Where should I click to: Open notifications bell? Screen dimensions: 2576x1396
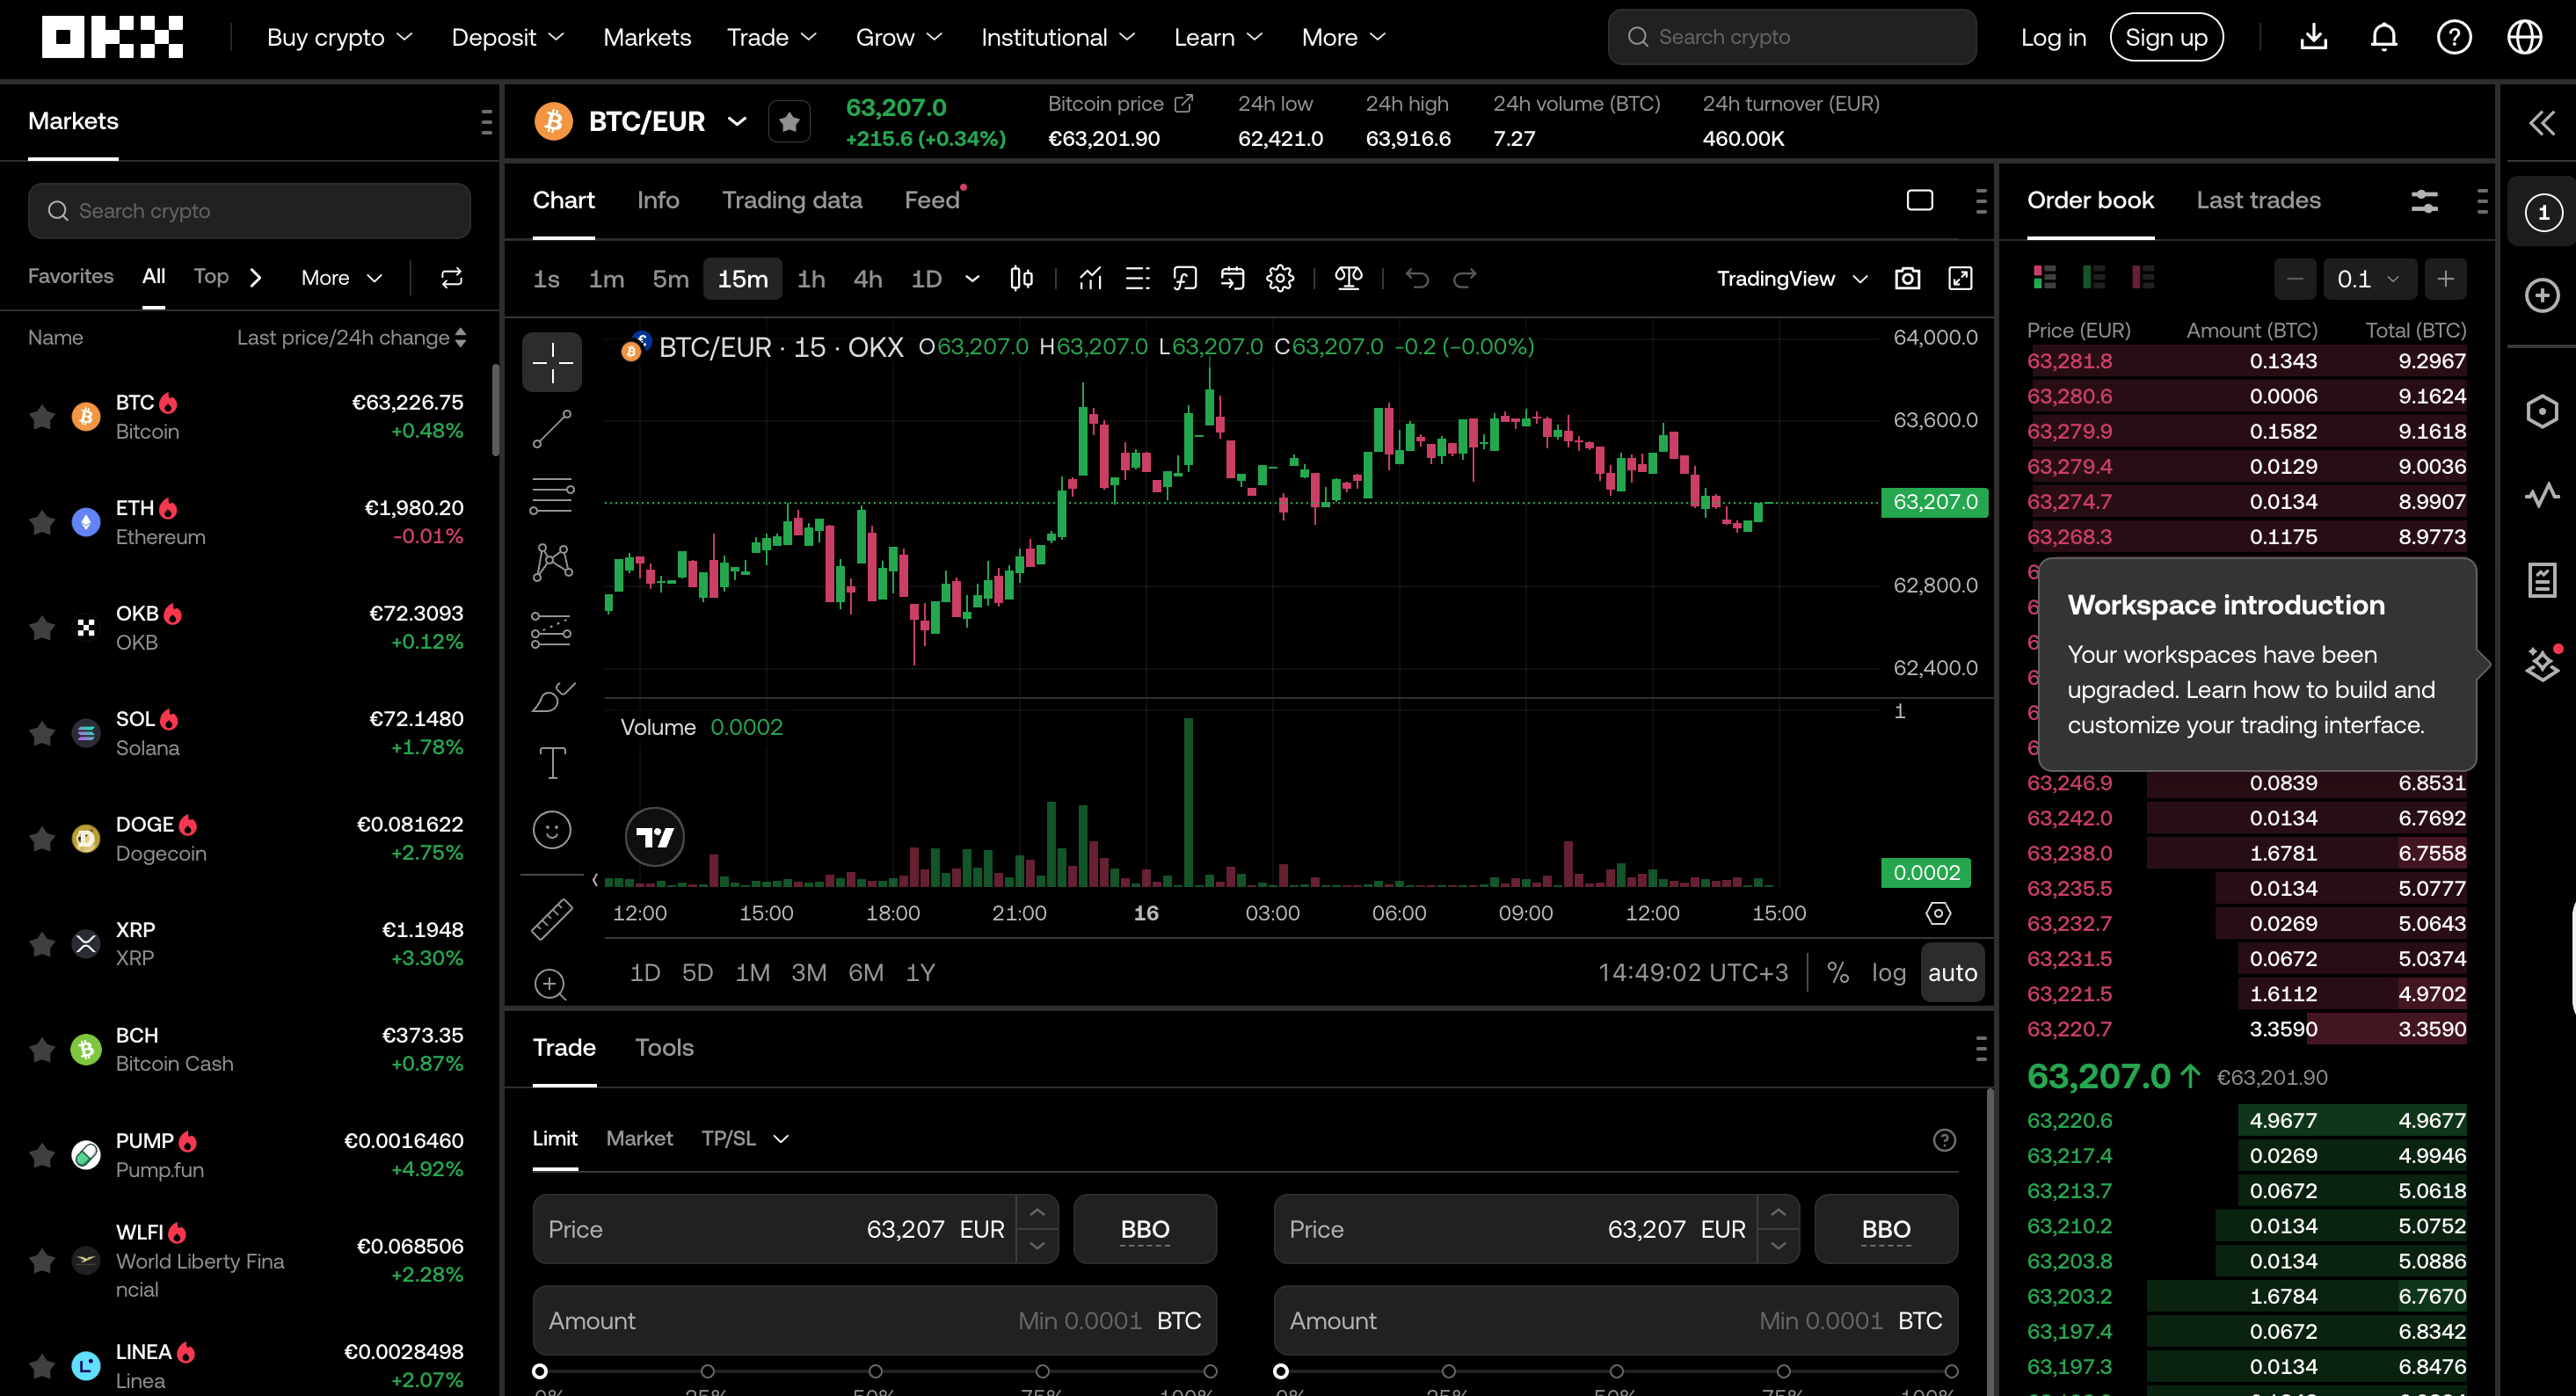click(x=2384, y=37)
